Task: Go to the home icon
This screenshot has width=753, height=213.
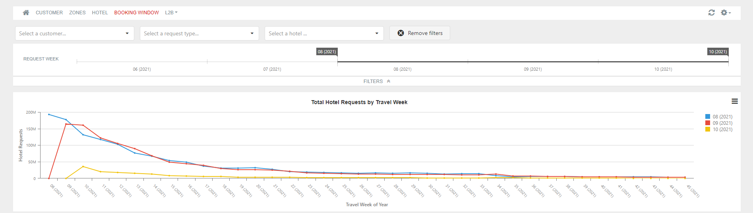Action: pyautogui.click(x=26, y=13)
